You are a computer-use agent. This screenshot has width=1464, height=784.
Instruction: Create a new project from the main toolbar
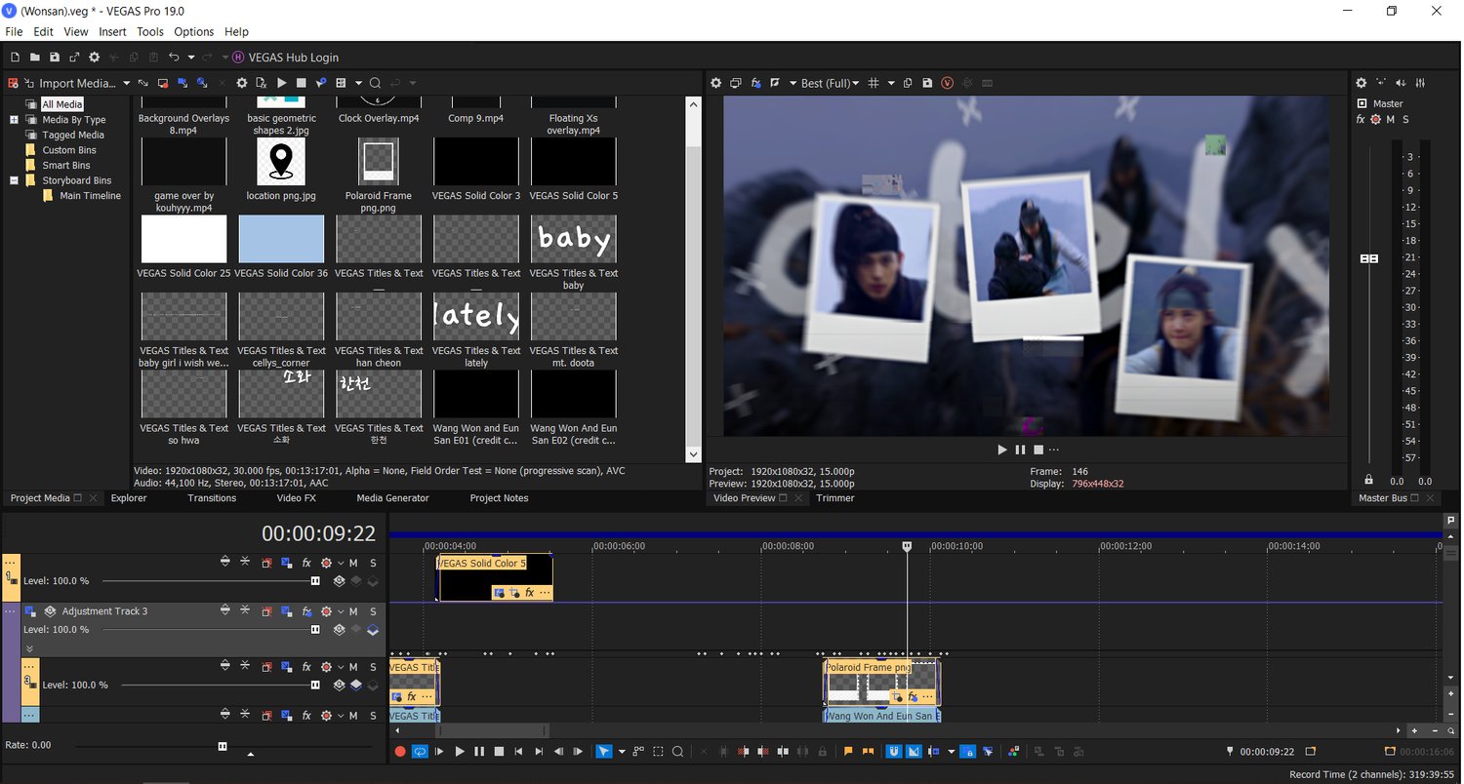15,58
